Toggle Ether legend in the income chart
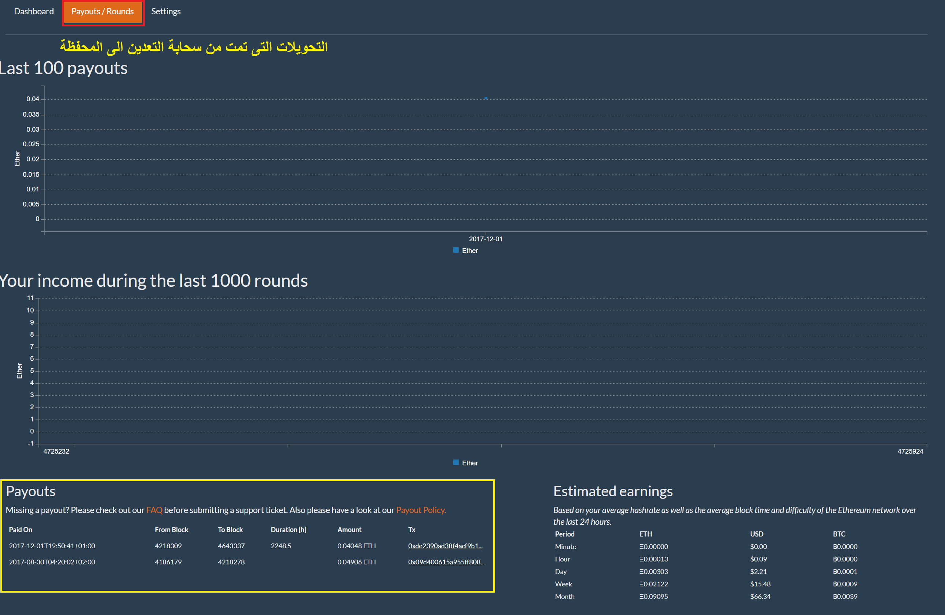 point(466,463)
